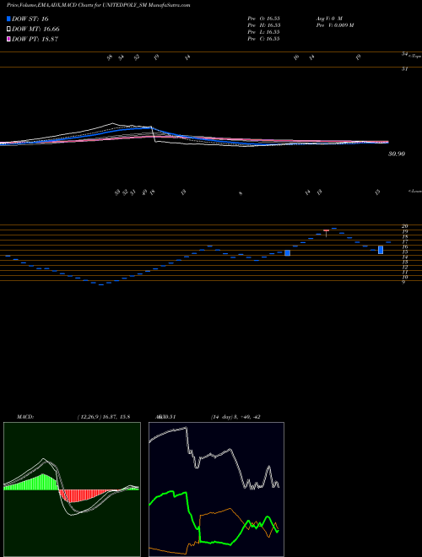Select the 'DOW ST: 16' legend text

pyautogui.click(x=30, y=19)
